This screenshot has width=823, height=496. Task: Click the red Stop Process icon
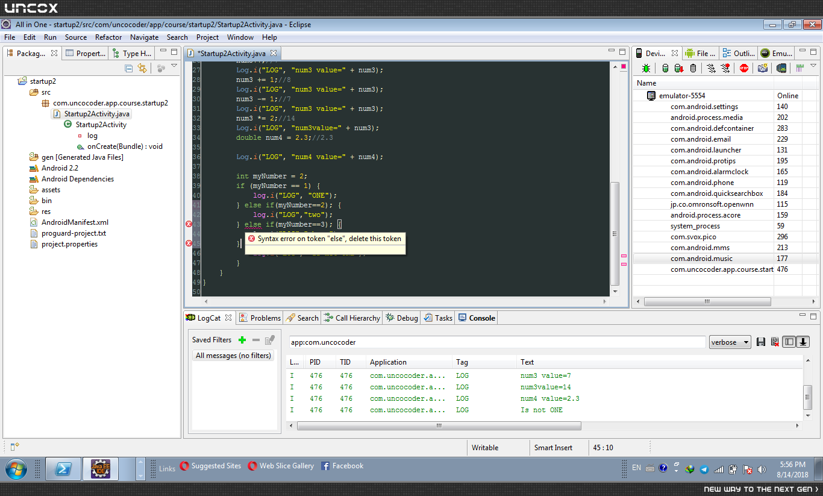coord(744,68)
